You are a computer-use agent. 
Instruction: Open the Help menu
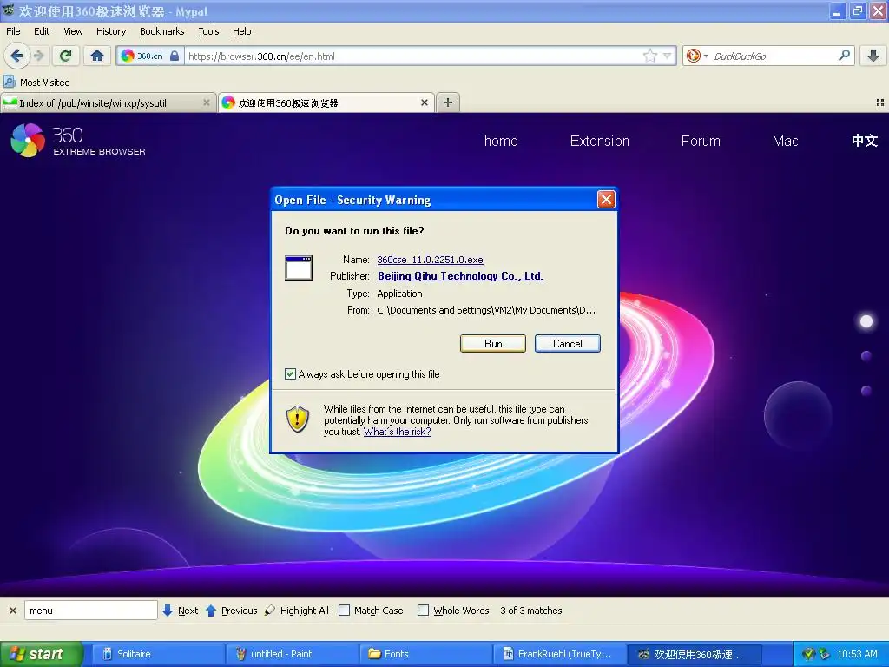click(242, 31)
